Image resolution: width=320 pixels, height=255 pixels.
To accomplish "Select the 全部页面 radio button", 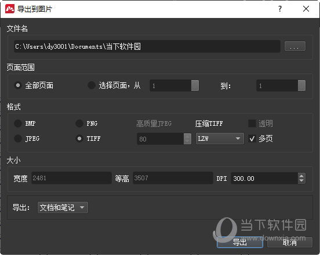I will pos(18,85).
